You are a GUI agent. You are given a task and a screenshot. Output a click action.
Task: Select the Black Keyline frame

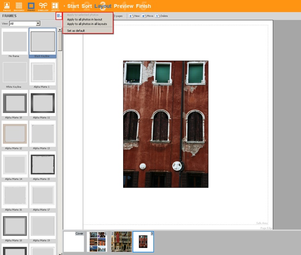tap(43, 43)
